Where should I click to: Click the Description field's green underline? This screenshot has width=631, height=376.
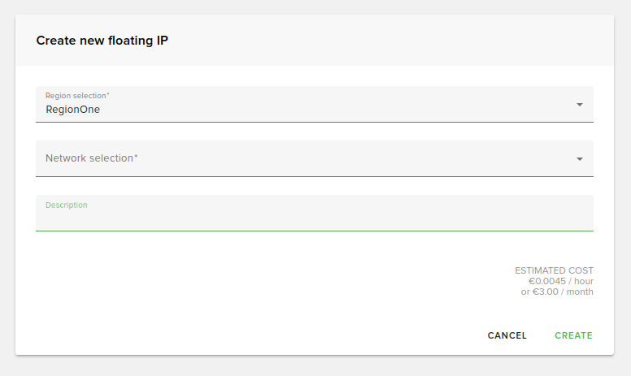tap(314, 231)
